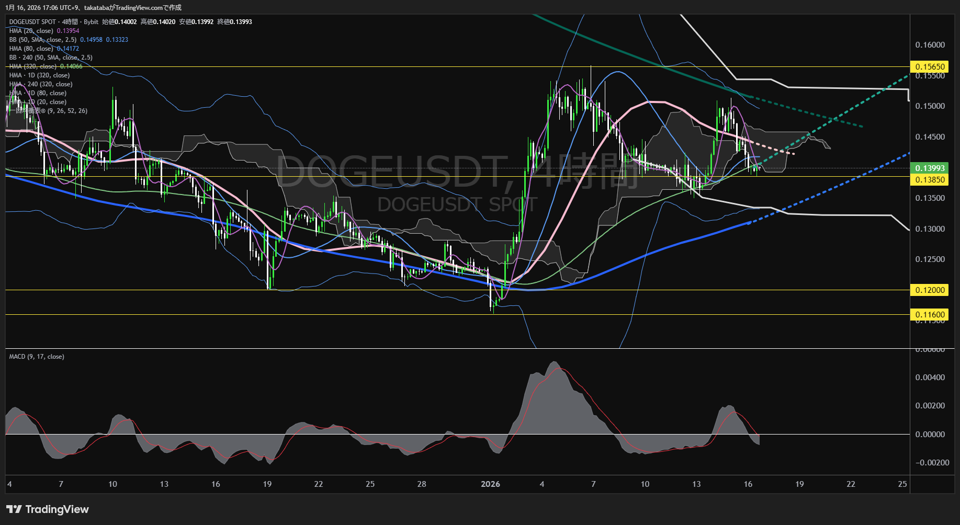Click the date 19 after 16 on time axis
This screenshot has height=525, width=960.
(x=799, y=484)
